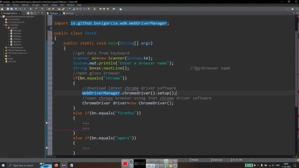Open the File menu
The height and width of the screenshot is (168, 299).
tap(2, 5)
